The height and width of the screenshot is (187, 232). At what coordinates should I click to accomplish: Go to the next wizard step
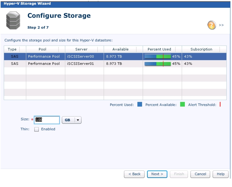click(157, 174)
